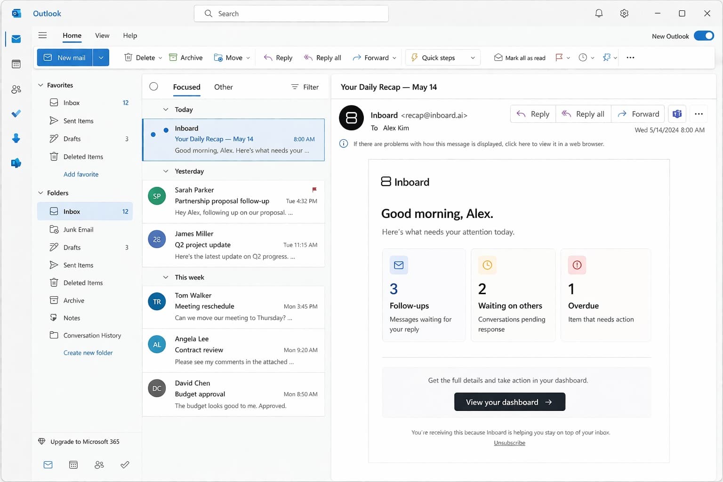The image size is (723, 482).
Task: Turn off the New Outlook toggle
Action: coord(704,35)
